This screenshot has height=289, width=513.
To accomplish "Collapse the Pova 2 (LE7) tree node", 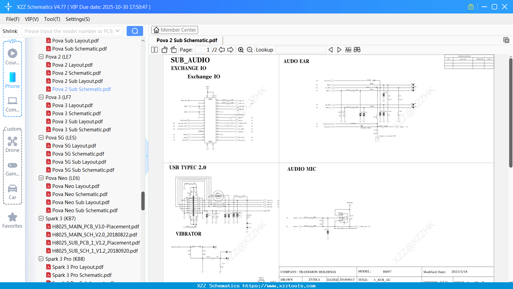I will (41, 57).
